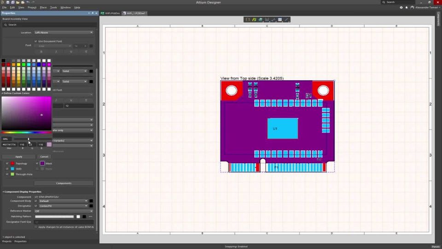Screen dimensions: 442x249
Task: Click the first icon in the floating draftsman toolbar
Action: (248, 20)
